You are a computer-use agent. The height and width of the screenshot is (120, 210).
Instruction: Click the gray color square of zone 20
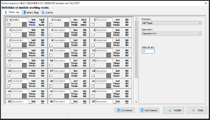coord(66,86)
